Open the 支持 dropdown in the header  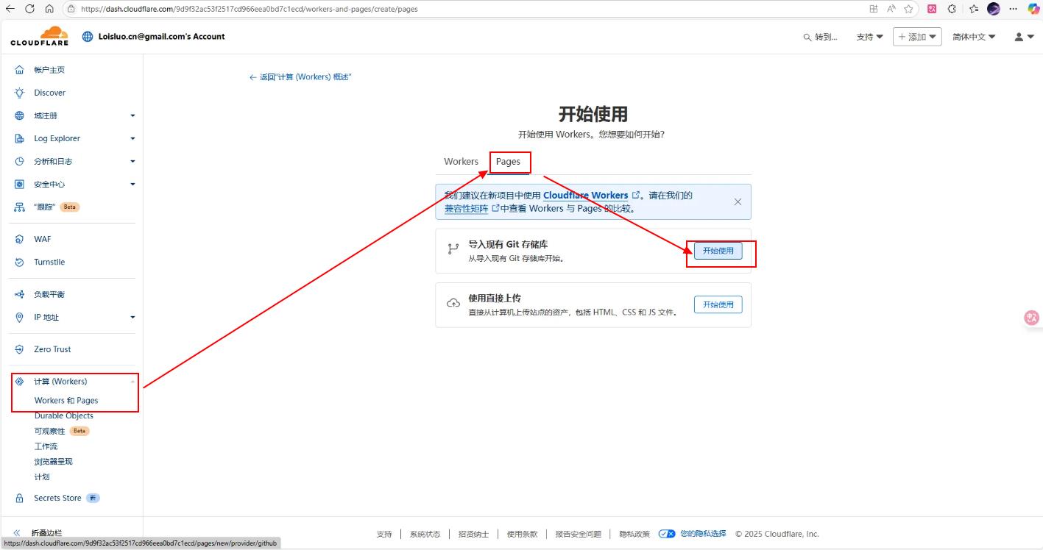click(x=869, y=37)
